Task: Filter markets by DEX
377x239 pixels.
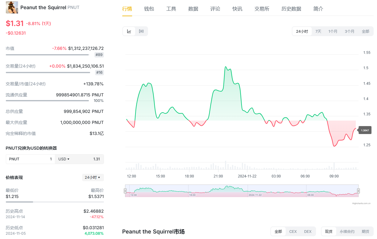Action: tap(308, 231)
